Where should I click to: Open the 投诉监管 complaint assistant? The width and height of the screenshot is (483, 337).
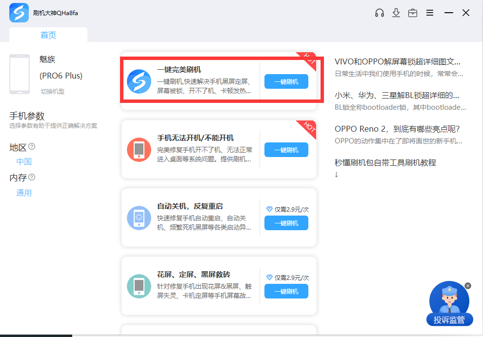coord(449,305)
